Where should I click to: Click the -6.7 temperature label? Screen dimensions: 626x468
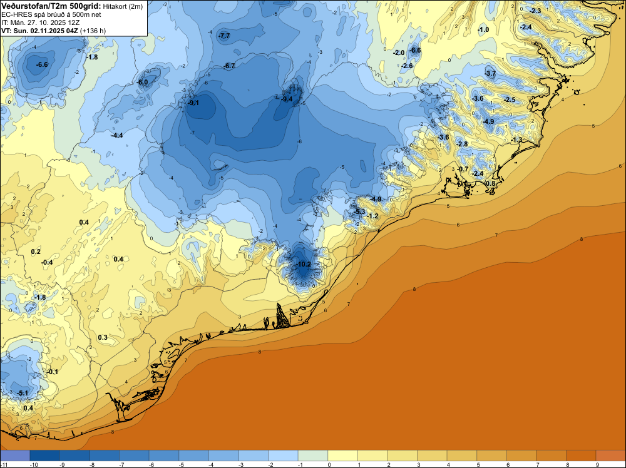click(x=229, y=66)
